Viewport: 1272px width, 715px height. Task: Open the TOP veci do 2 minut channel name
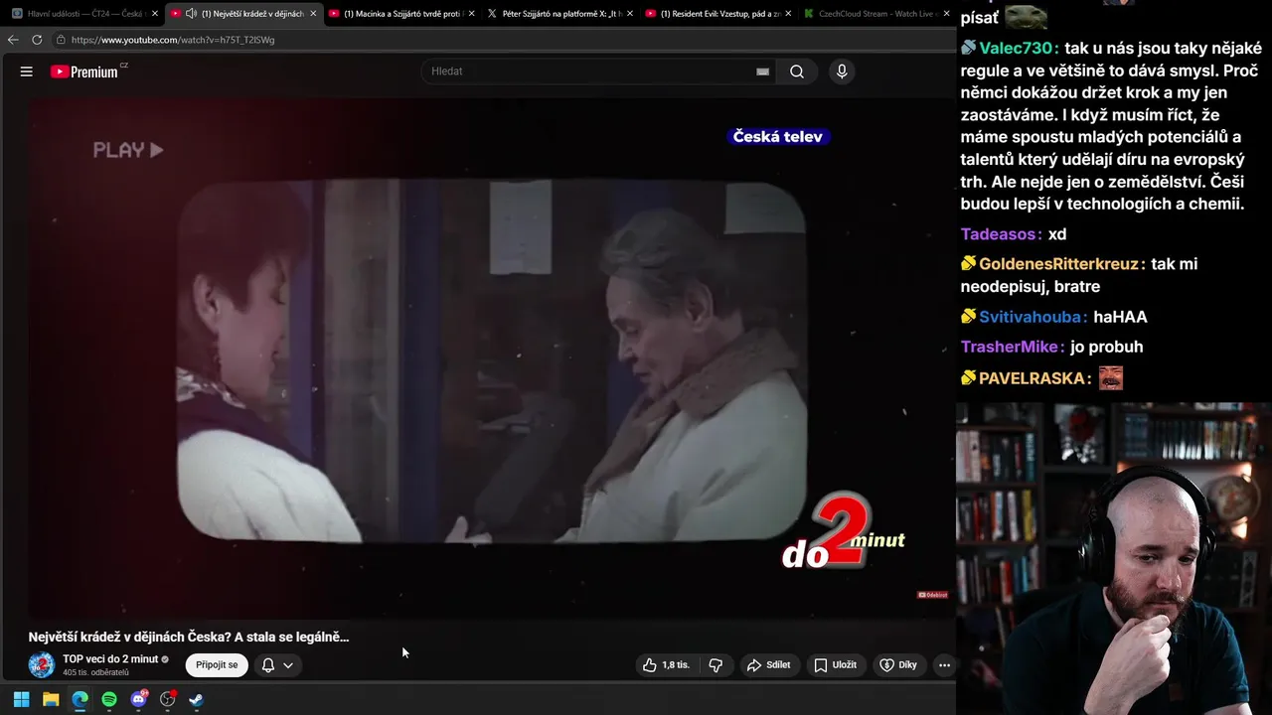[x=110, y=659]
